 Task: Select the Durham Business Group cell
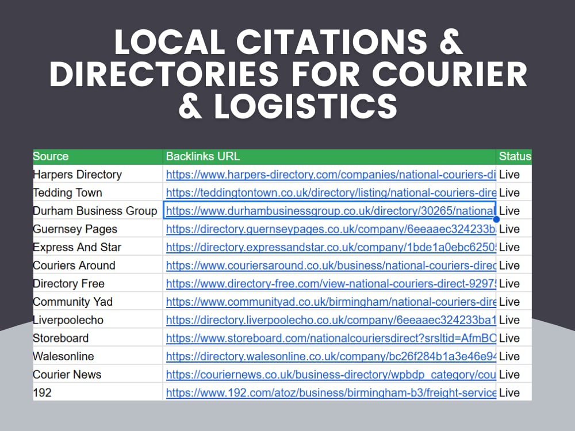[98, 211]
